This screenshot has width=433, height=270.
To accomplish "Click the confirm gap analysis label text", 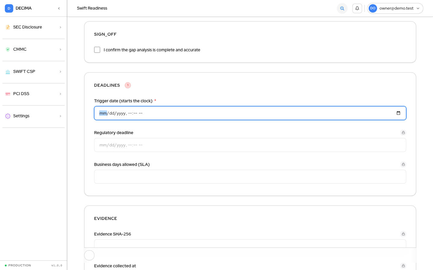I will pos(152,50).
